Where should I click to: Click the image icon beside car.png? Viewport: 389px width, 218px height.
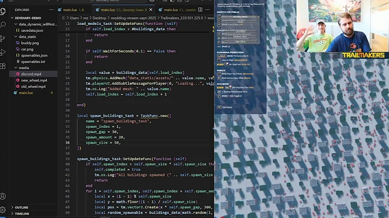(18, 49)
